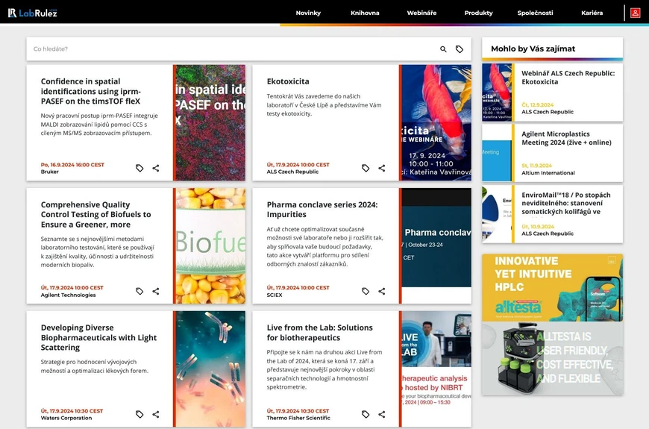The height and width of the screenshot is (429, 649).
Task: Open 'Comprehensive Quality Control Testing of Biofuels' title
Action: coord(95,215)
